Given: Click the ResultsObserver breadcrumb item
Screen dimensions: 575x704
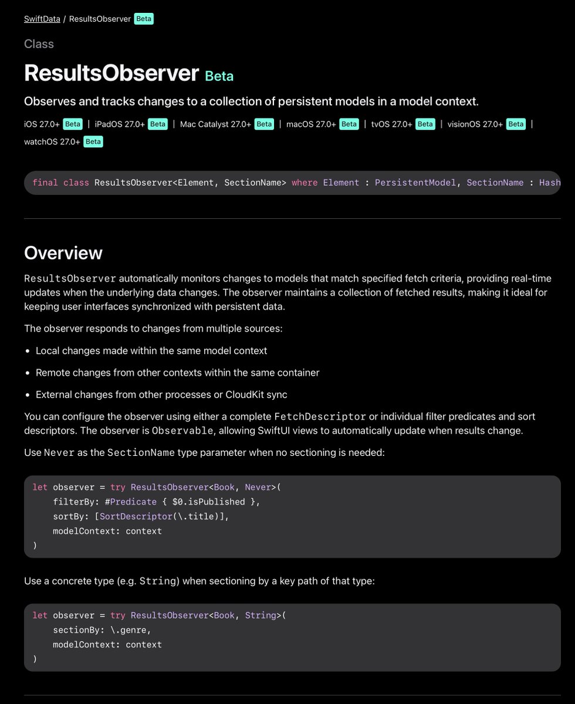Looking at the screenshot, I should pos(100,19).
